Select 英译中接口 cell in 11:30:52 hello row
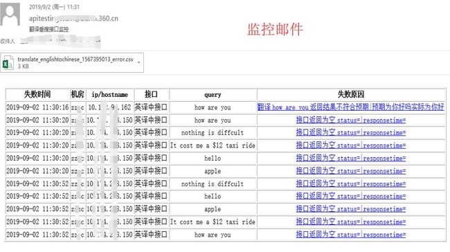This screenshot has width=450, height=252. (x=151, y=196)
